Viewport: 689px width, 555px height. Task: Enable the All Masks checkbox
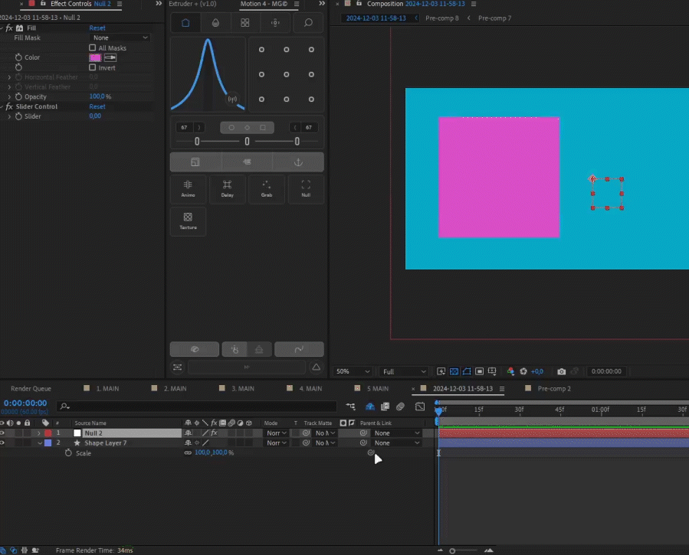pyautogui.click(x=92, y=47)
